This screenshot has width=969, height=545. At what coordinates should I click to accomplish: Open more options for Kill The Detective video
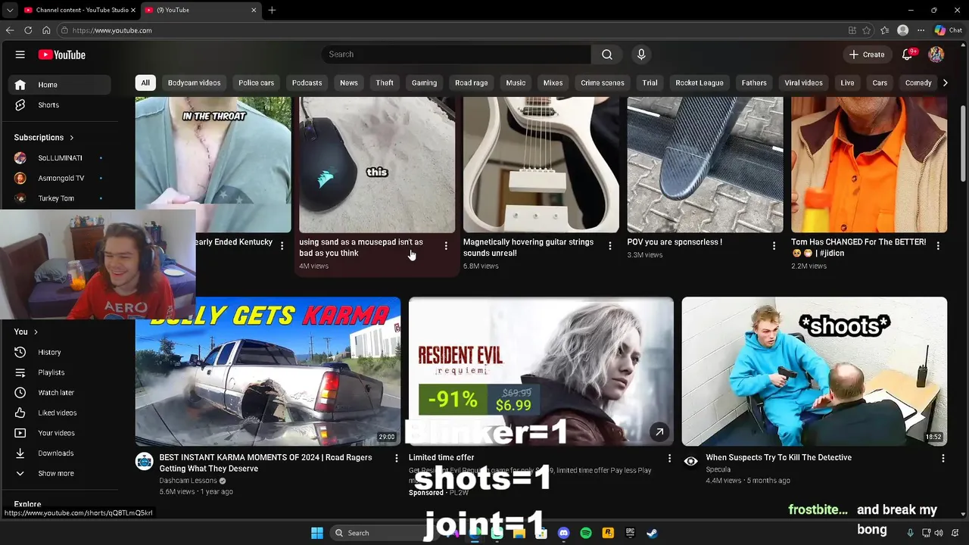[943, 459]
